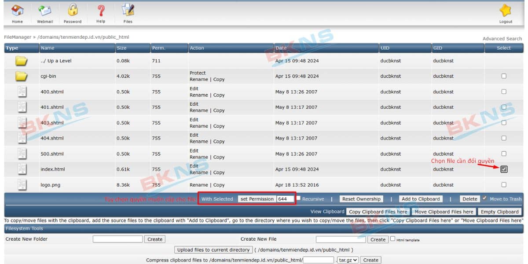Open the Home icon in the toolbar
The image size is (528, 264).
(x=17, y=10)
